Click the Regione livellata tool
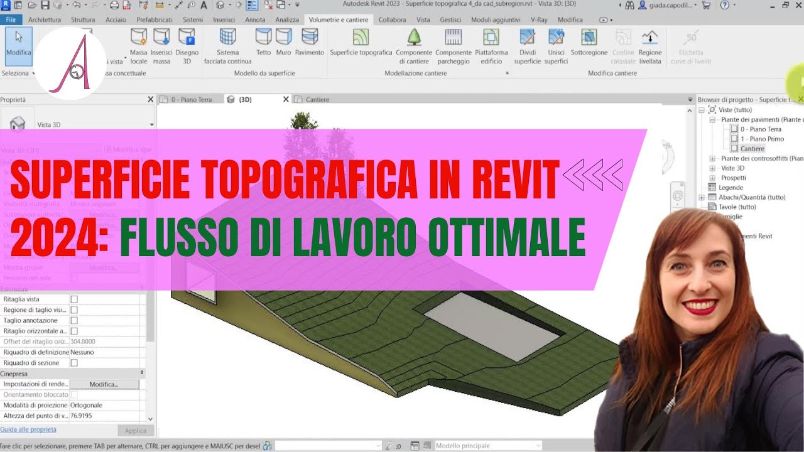Image resolution: width=804 pixels, height=452 pixels. click(650, 46)
